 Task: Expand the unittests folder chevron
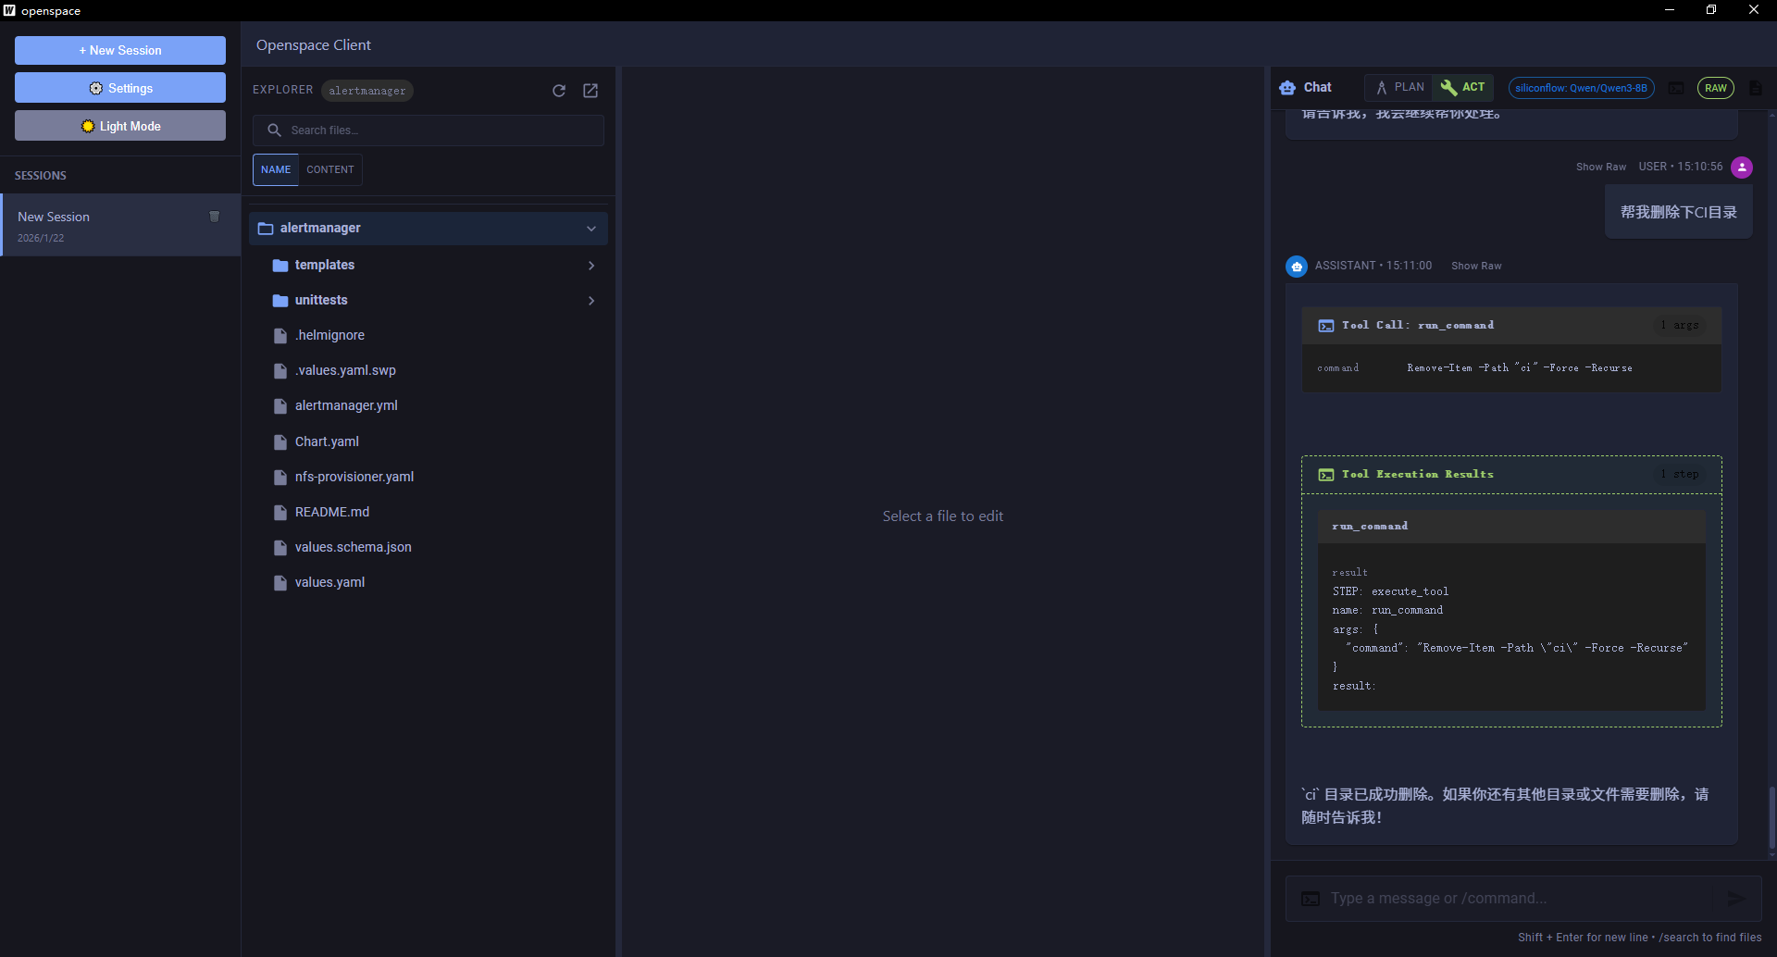591,301
